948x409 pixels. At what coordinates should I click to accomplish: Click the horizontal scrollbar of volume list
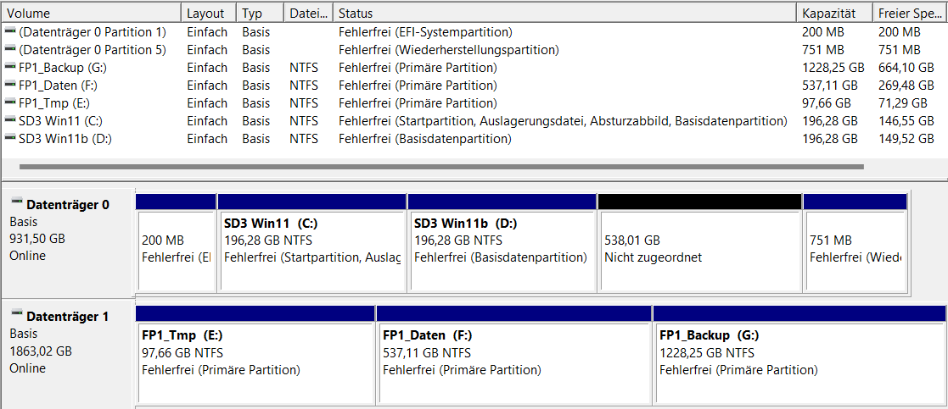click(x=440, y=167)
